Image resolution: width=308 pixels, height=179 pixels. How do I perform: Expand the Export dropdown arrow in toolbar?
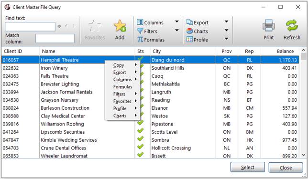(x=226, y=21)
